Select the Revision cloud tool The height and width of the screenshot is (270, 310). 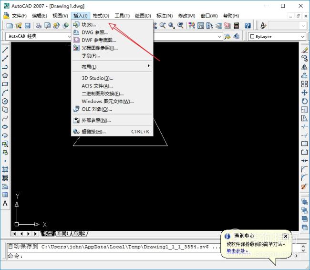[x=5, y=110]
